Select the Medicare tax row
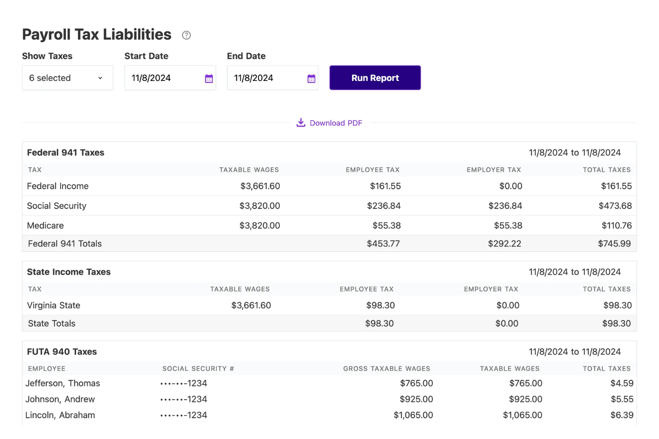This screenshot has width=659, height=439. click(45, 226)
